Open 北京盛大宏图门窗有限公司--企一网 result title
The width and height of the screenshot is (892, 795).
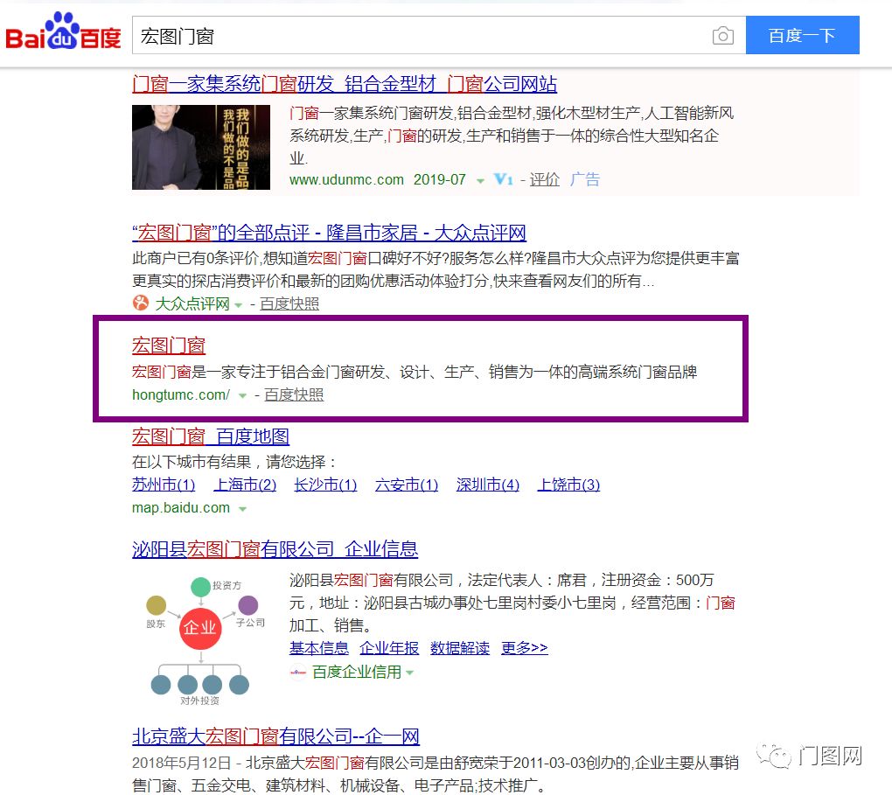pos(275,736)
